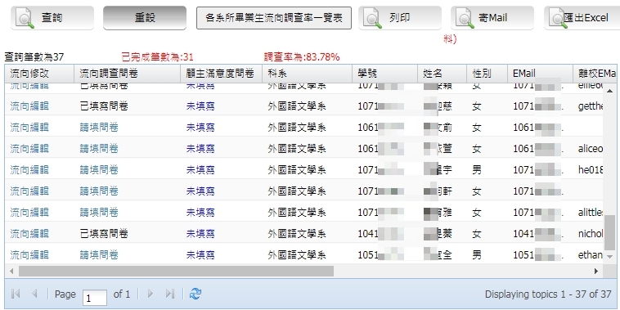620x310 pixels.
Task: Go to previous page in pager
Action: tap(34, 294)
